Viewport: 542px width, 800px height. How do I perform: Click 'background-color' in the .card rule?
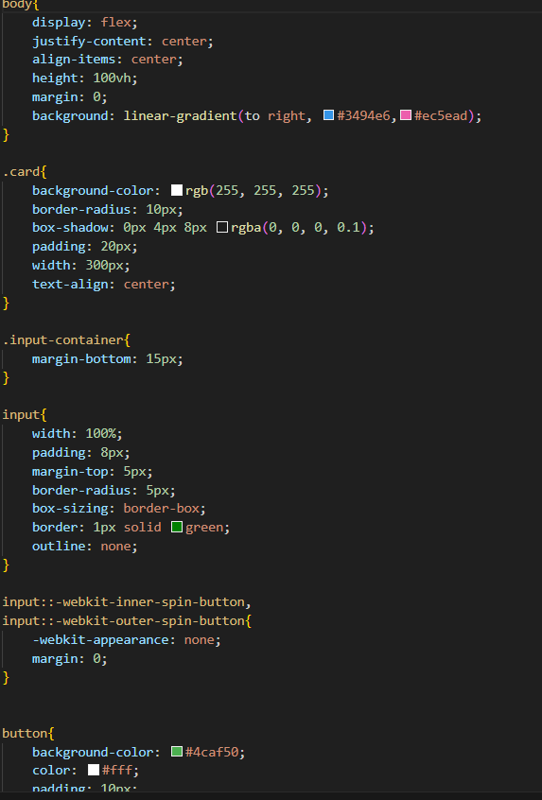pos(93,191)
